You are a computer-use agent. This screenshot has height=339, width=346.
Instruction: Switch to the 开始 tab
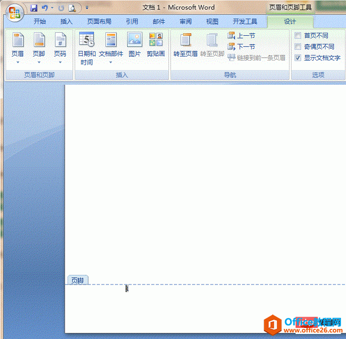[40, 21]
